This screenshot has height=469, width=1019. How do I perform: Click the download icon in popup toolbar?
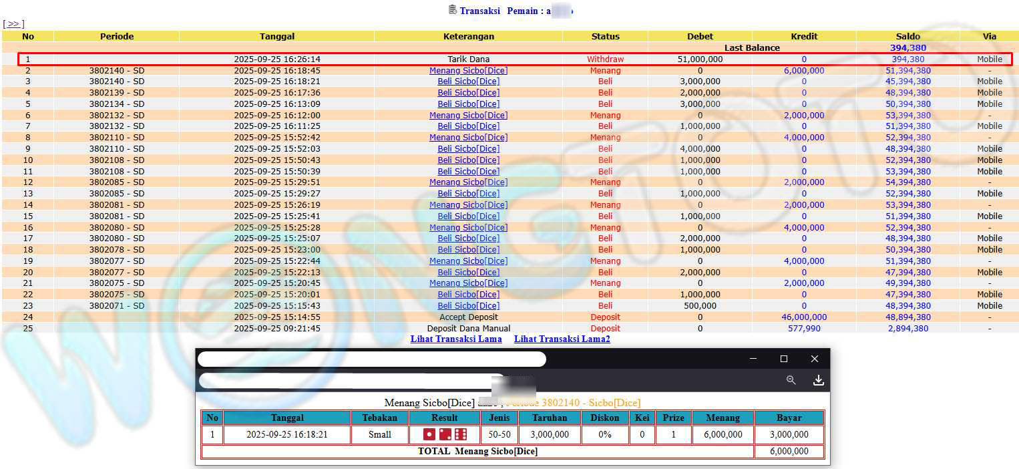818,380
